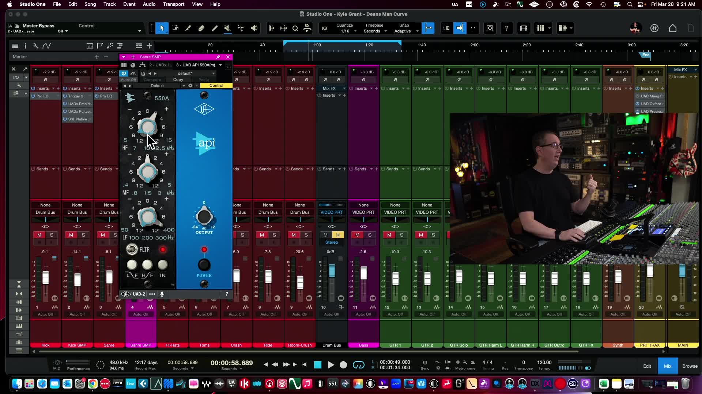Open the Track menu
Screen dimensions: 702x394
pyautogui.click(x=109, y=4)
